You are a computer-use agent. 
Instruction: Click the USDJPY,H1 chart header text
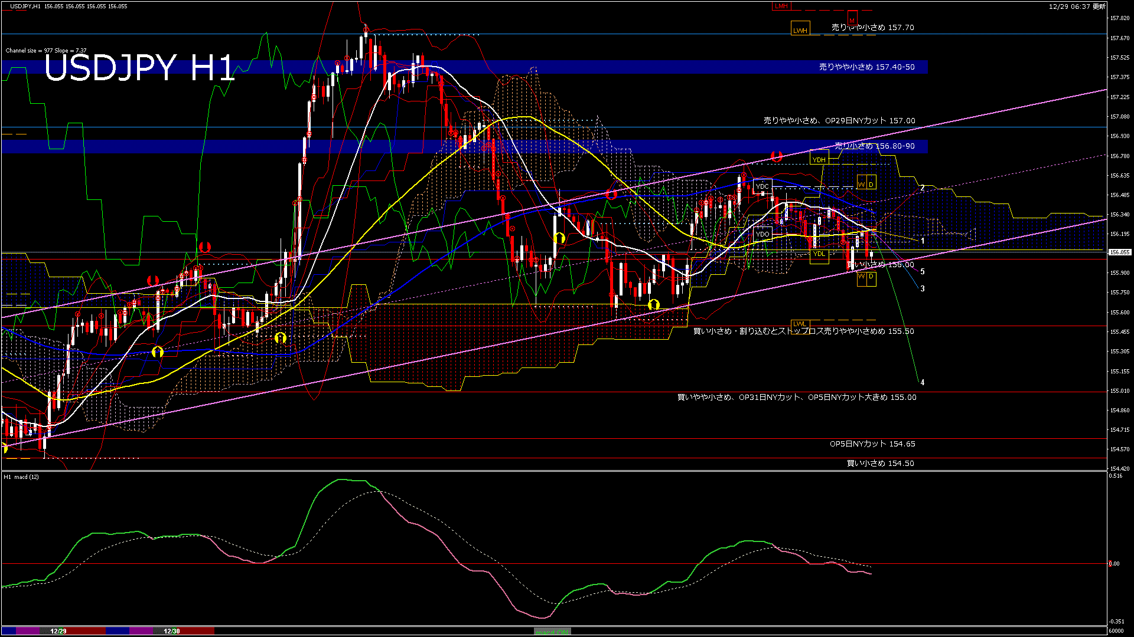point(25,6)
